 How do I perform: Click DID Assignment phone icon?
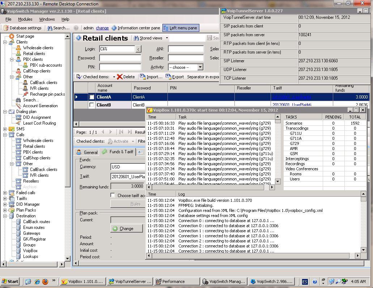click(x=18, y=117)
